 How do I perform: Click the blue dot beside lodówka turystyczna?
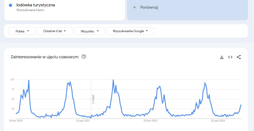click(x=11, y=5)
